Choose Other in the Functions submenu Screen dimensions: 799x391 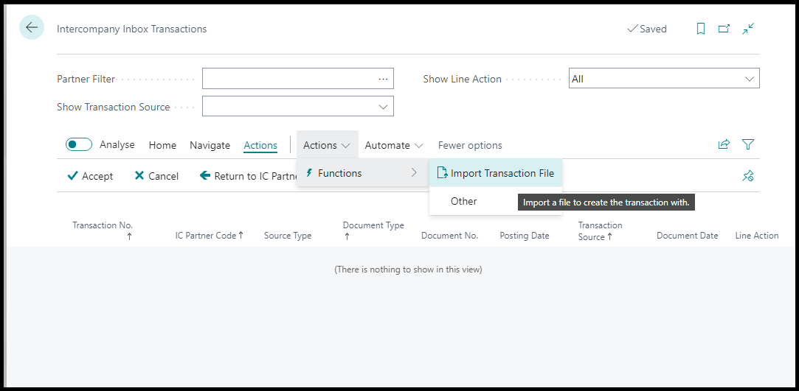pos(464,201)
